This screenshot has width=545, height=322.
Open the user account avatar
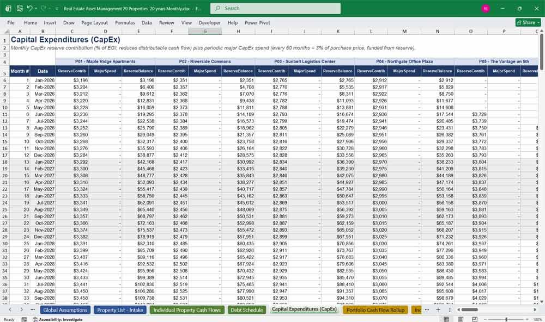coord(486,8)
